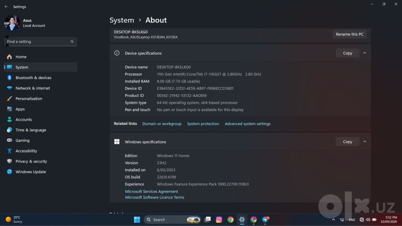402x226 pixels.
Task: Click the Edition value Windows 11 Home
Action: (173, 156)
